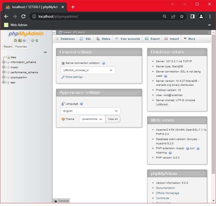Open navigation panel settings gear icon
Image resolution: width=216 pixels, height=206 pixels.
pos(32,41)
